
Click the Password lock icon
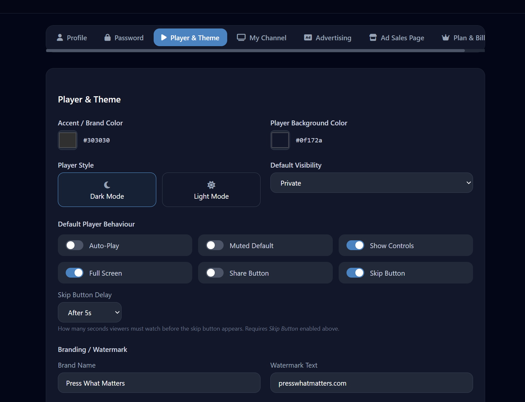pos(107,37)
